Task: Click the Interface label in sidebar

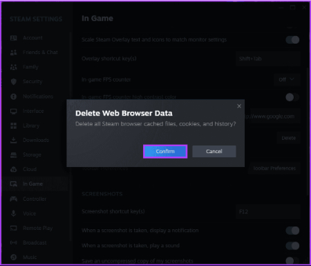Action: [33, 111]
